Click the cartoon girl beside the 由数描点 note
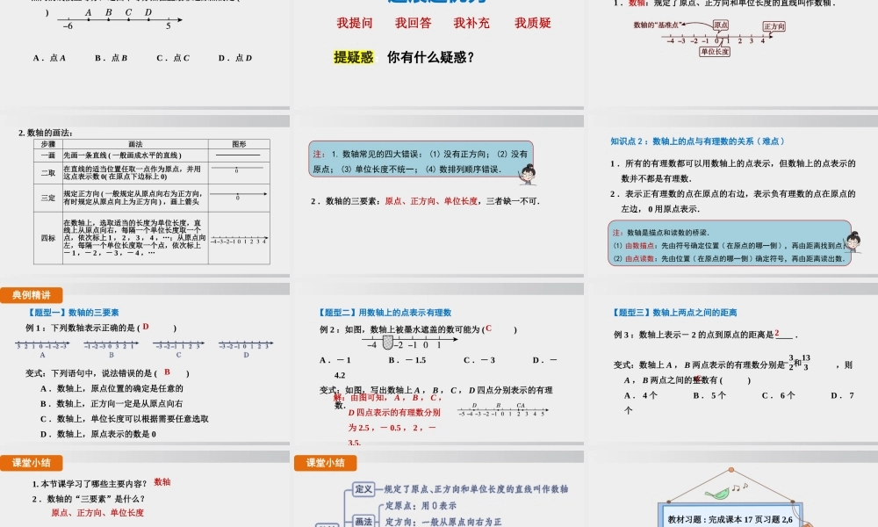Image resolution: width=878 pixels, height=527 pixels. coord(852,243)
